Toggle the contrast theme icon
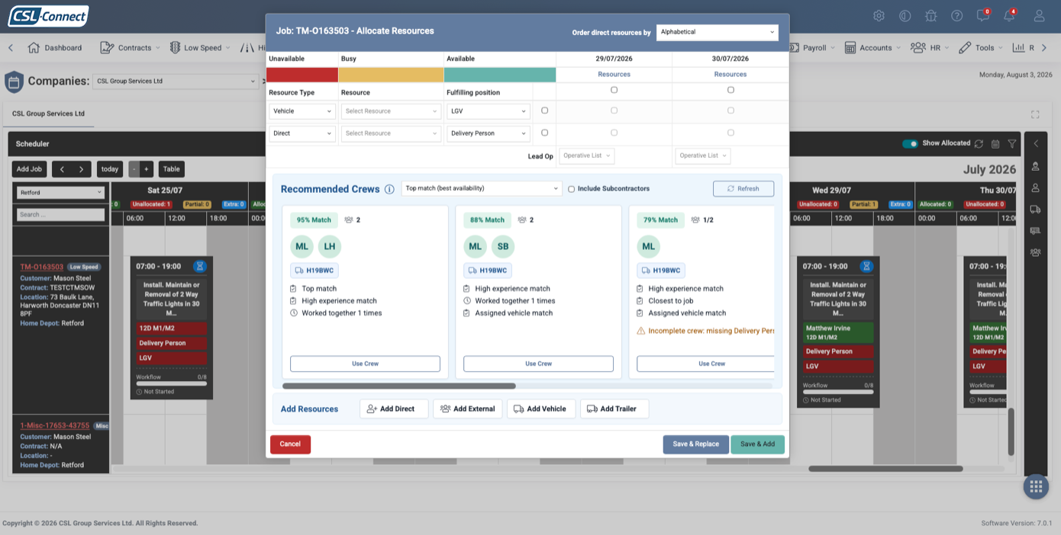This screenshot has height=535, width=1061. (x=905, y=15)
